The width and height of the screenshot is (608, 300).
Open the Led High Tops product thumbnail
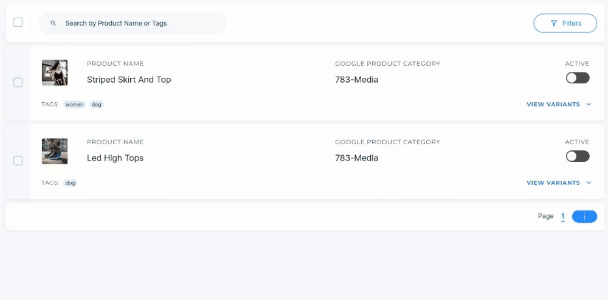(55, 151)
